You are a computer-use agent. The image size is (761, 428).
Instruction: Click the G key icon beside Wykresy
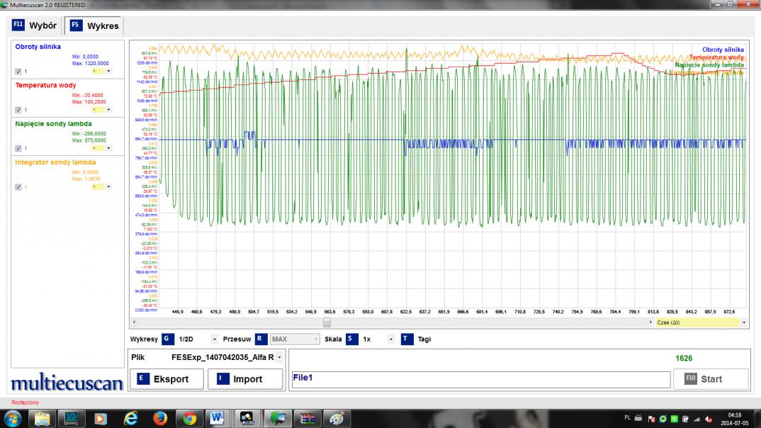[168, 339]
